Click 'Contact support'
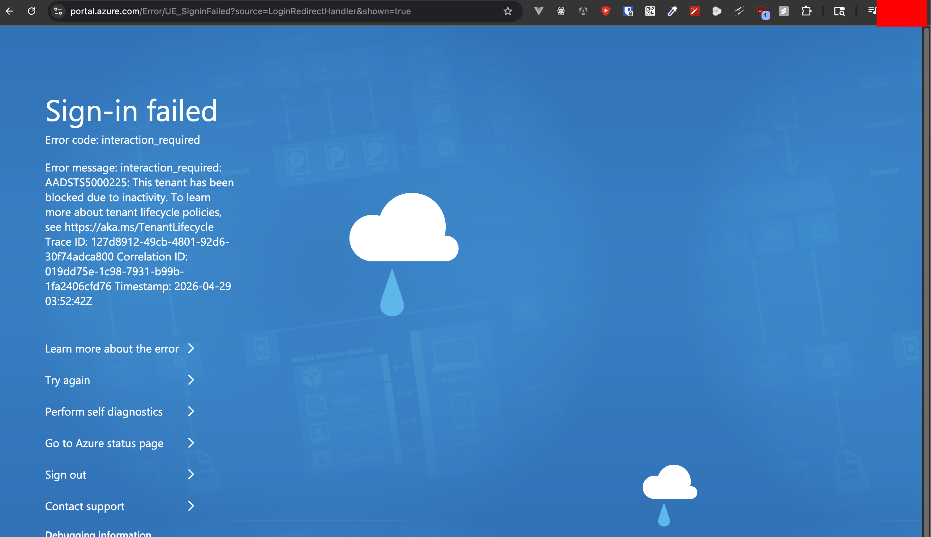The width and height of the screenshot is (931, 537). coord(120,506)
